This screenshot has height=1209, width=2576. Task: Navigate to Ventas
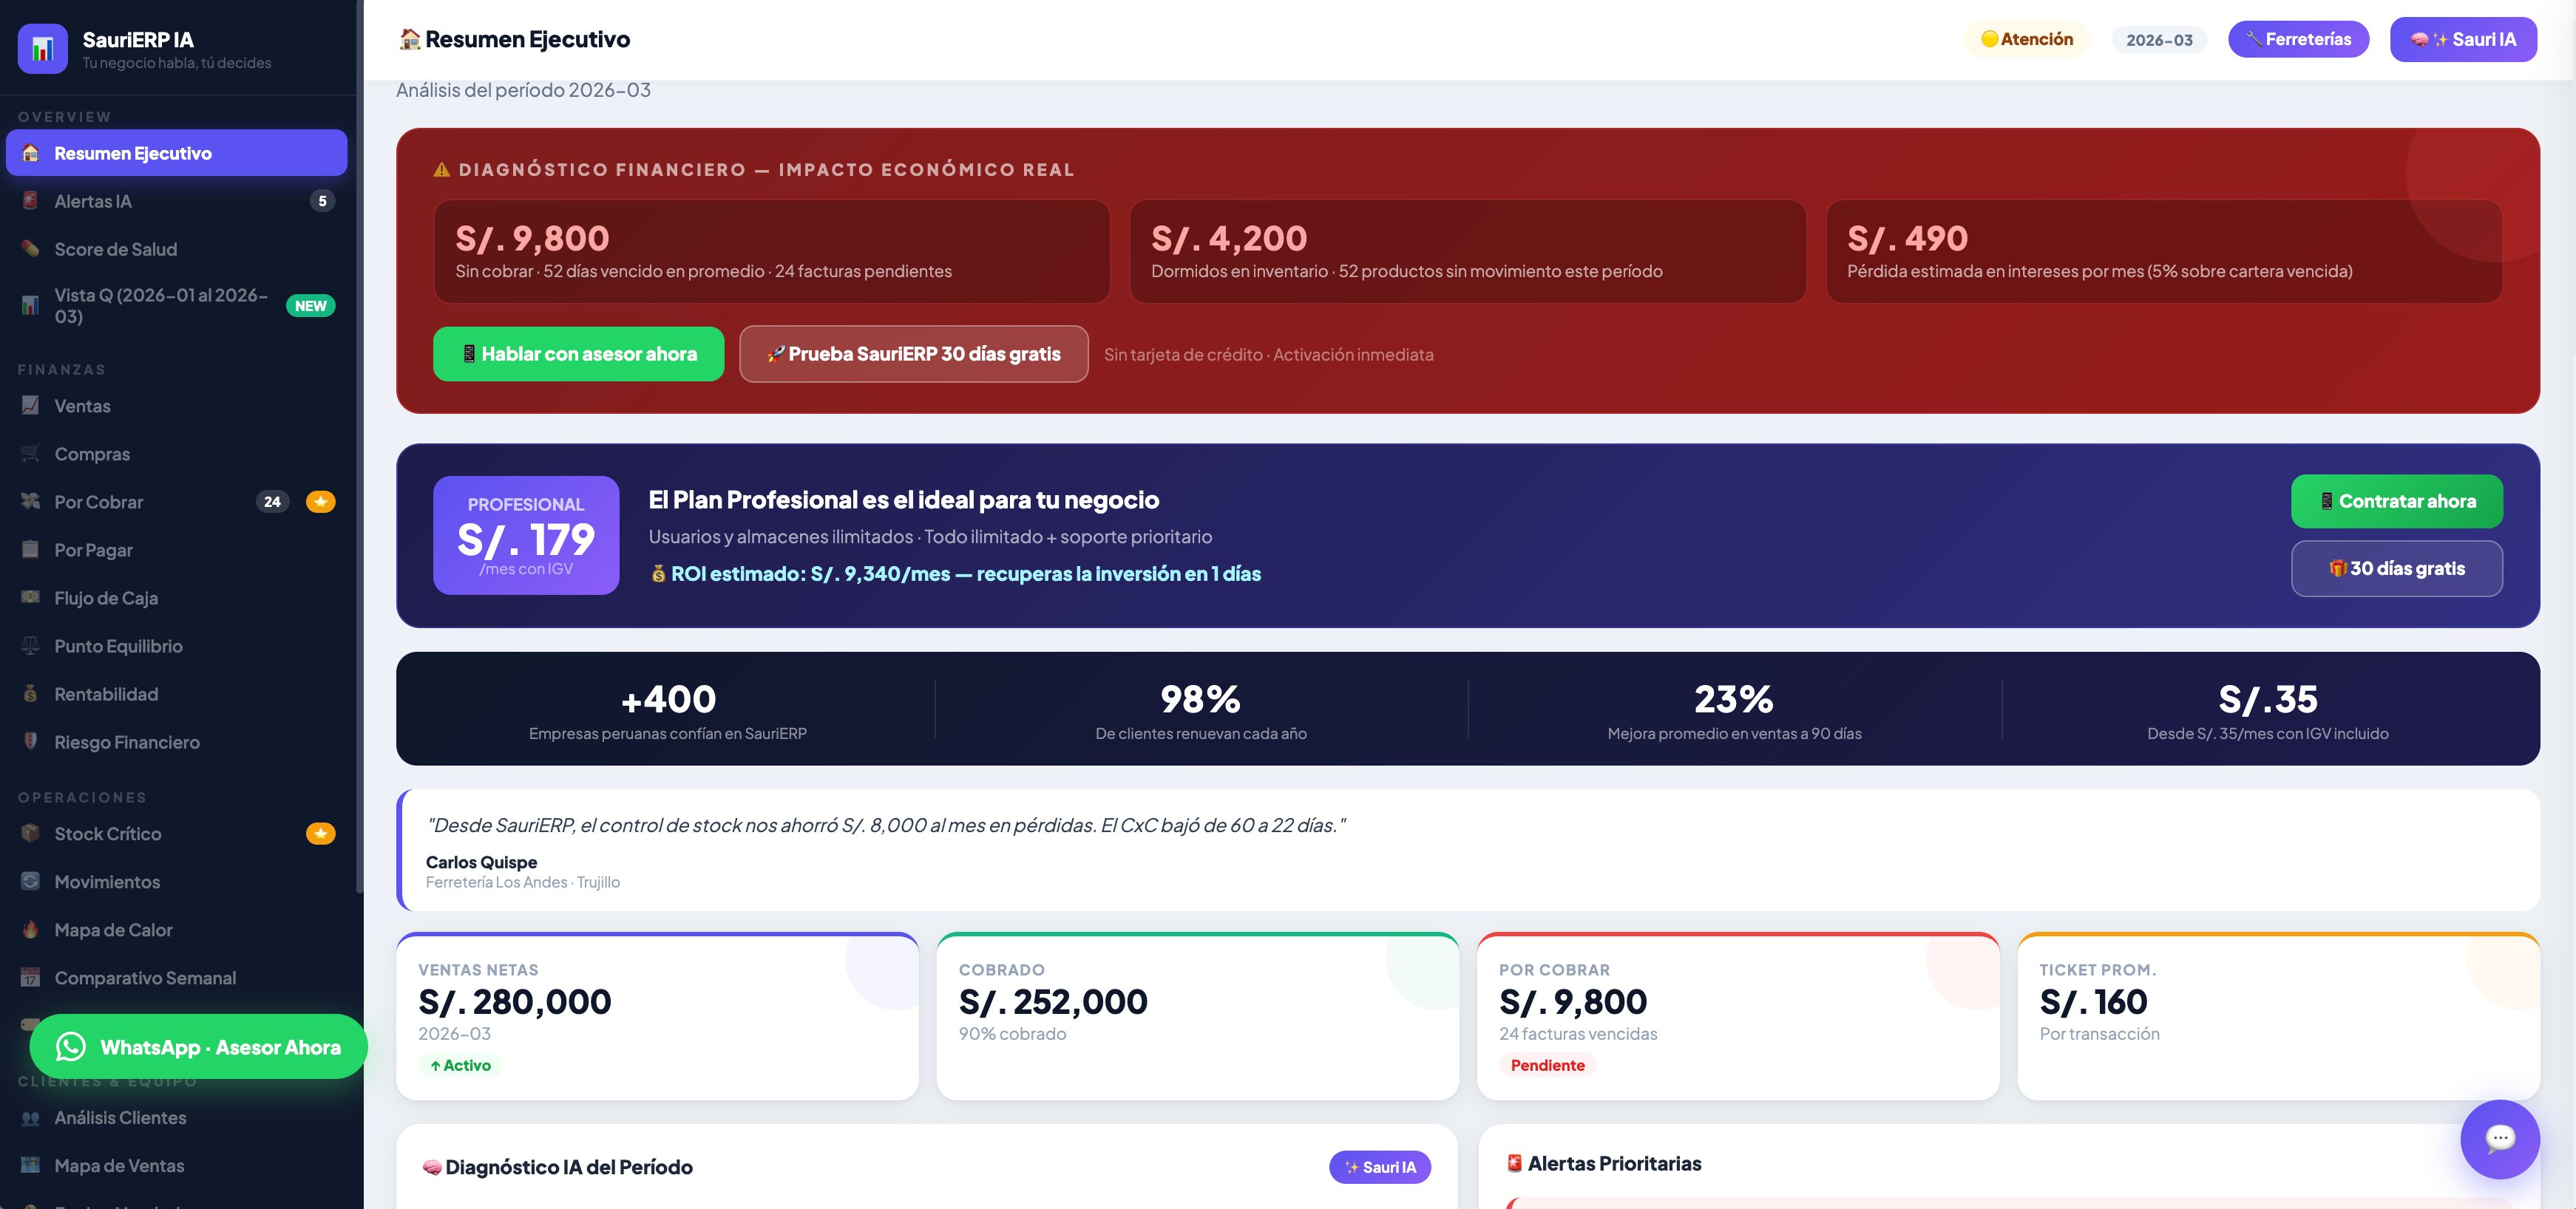177,406
